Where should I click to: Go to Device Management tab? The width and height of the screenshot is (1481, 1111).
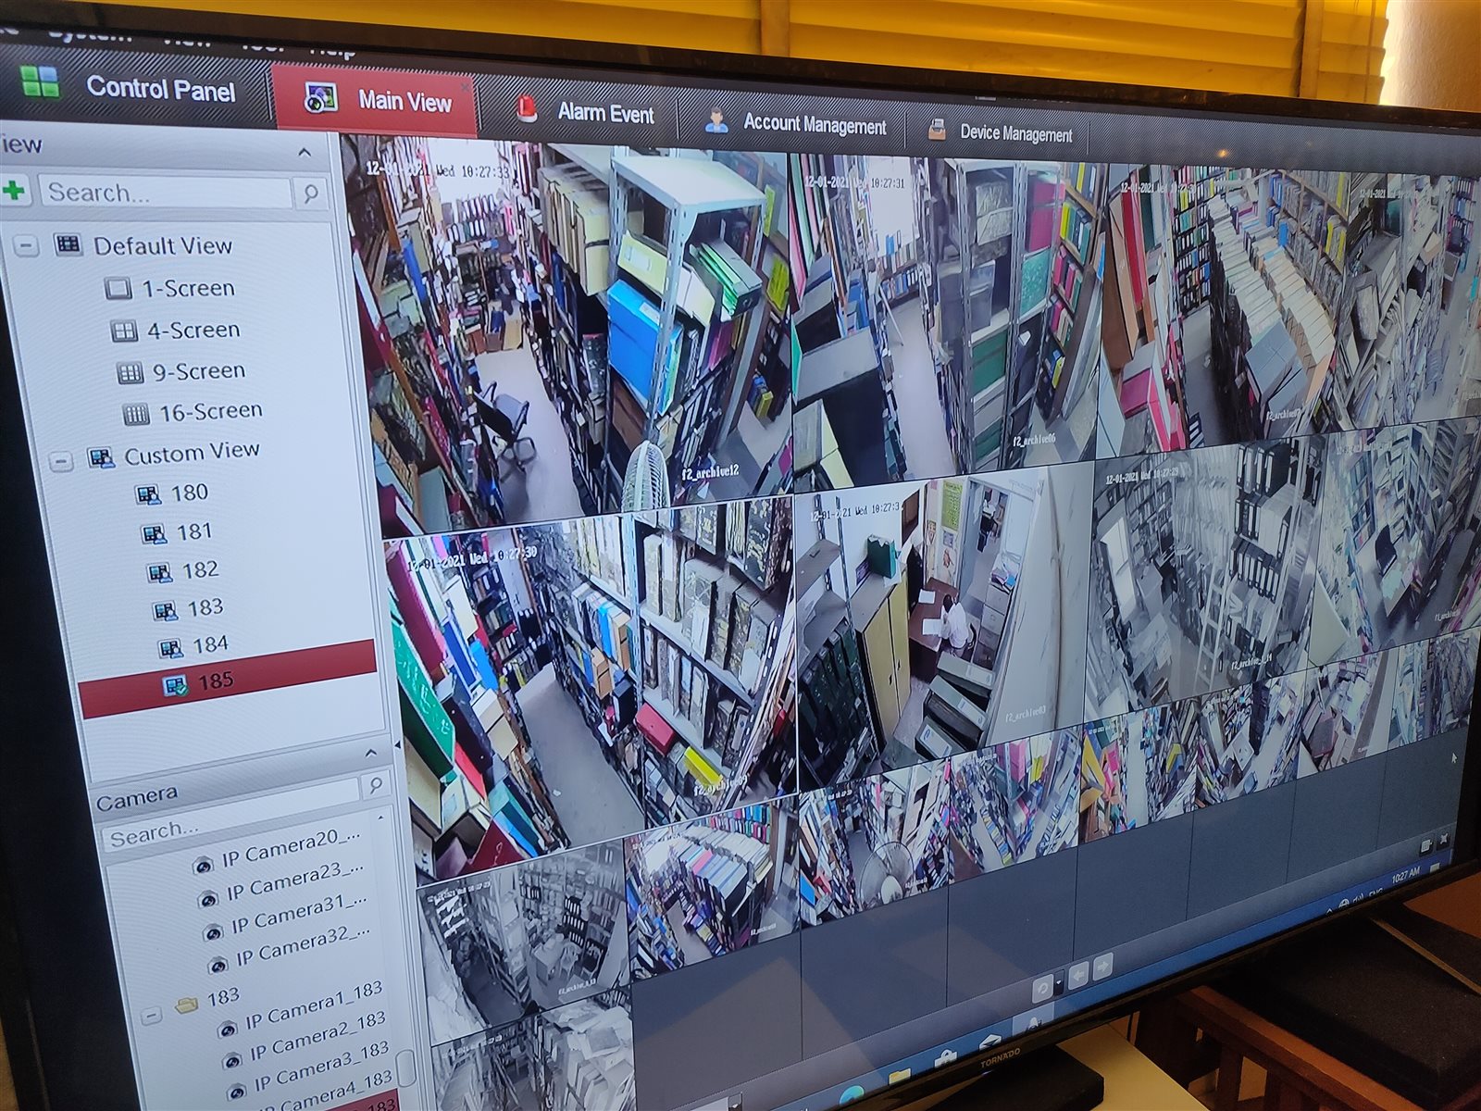[x=1014, y=133]
